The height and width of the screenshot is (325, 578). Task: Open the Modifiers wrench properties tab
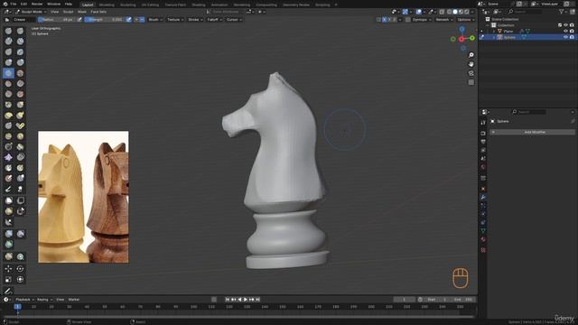pyautogui.click(x=483, y=197)
